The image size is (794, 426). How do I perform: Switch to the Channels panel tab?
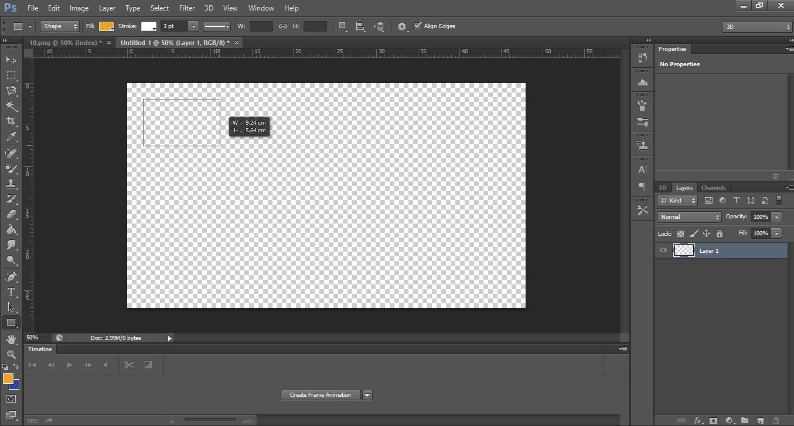713,188
